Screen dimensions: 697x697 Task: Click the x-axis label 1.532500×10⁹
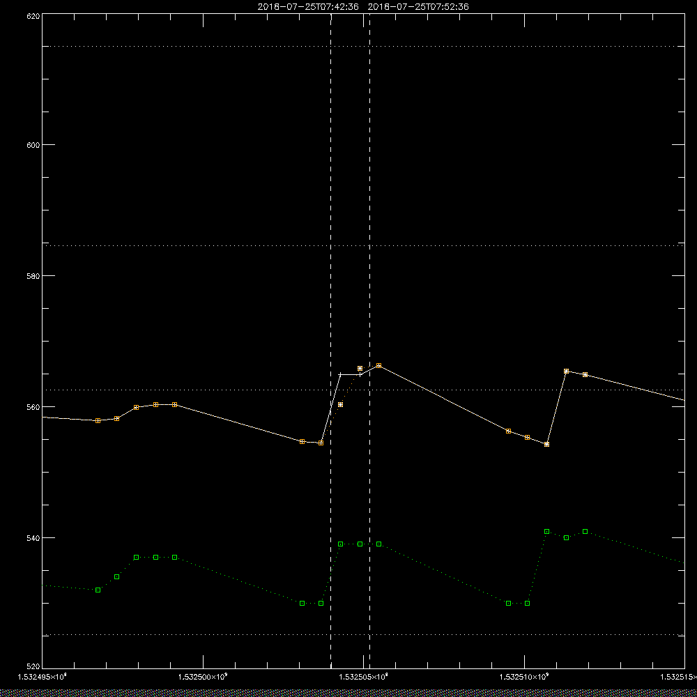(203, 677)
